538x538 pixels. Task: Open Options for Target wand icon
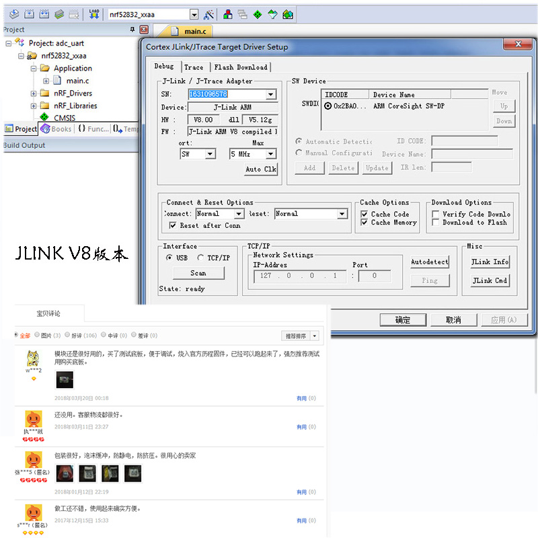(x=208, y=14)
